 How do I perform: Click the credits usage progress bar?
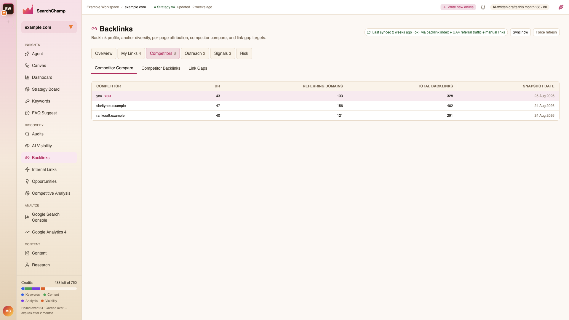49,289
